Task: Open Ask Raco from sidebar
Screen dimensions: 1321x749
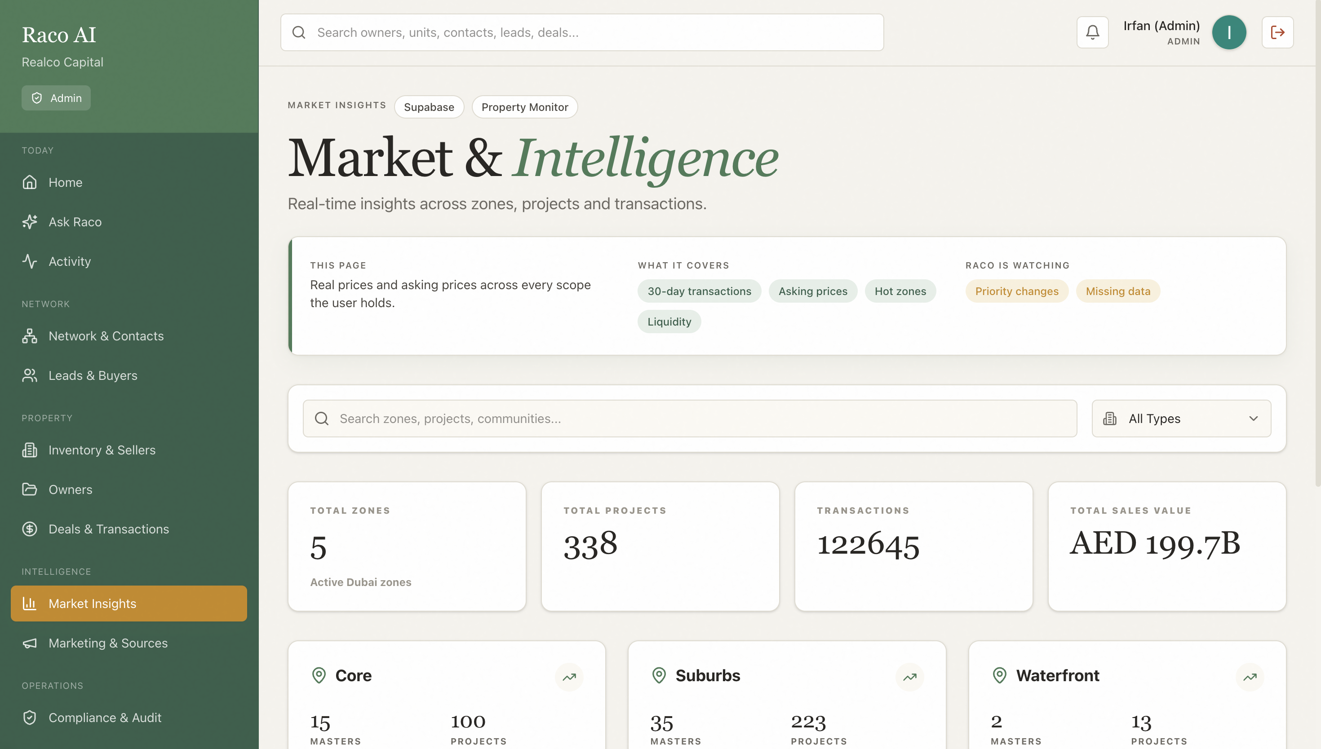Action: click(x=129, y=222)
